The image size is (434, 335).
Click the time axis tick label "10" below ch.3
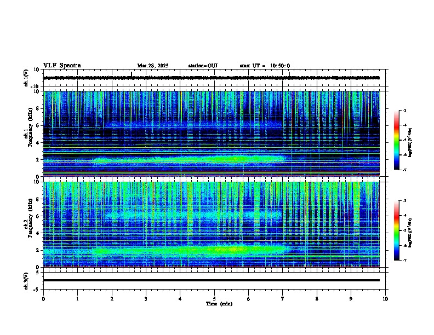[x=385, y=299]
